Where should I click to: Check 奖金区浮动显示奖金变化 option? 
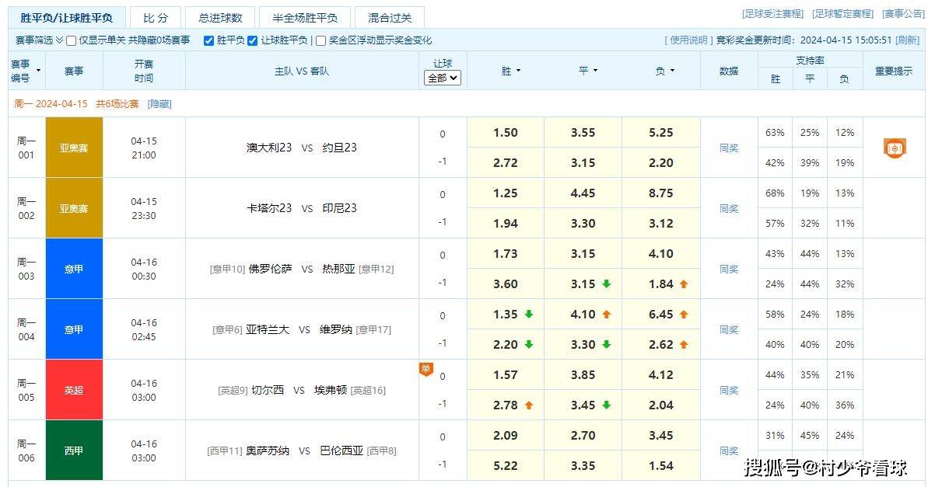(x=320, y=40)
